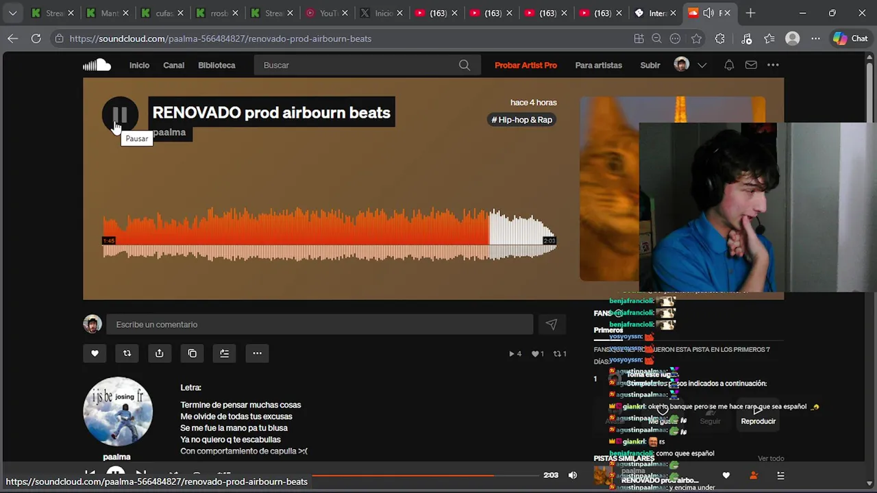Image resolution: width=877 pixels, height=493 pixels.
Task: Like the track with the heart button
Action: point(95,353)
